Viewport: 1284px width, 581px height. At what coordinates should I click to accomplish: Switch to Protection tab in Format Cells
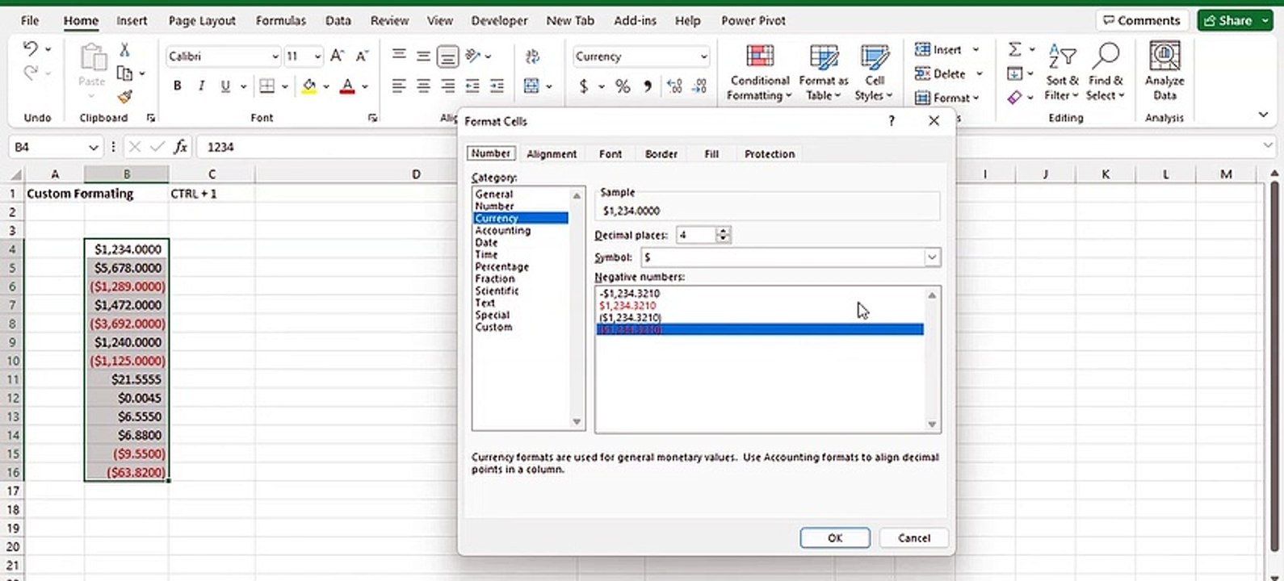770,153
